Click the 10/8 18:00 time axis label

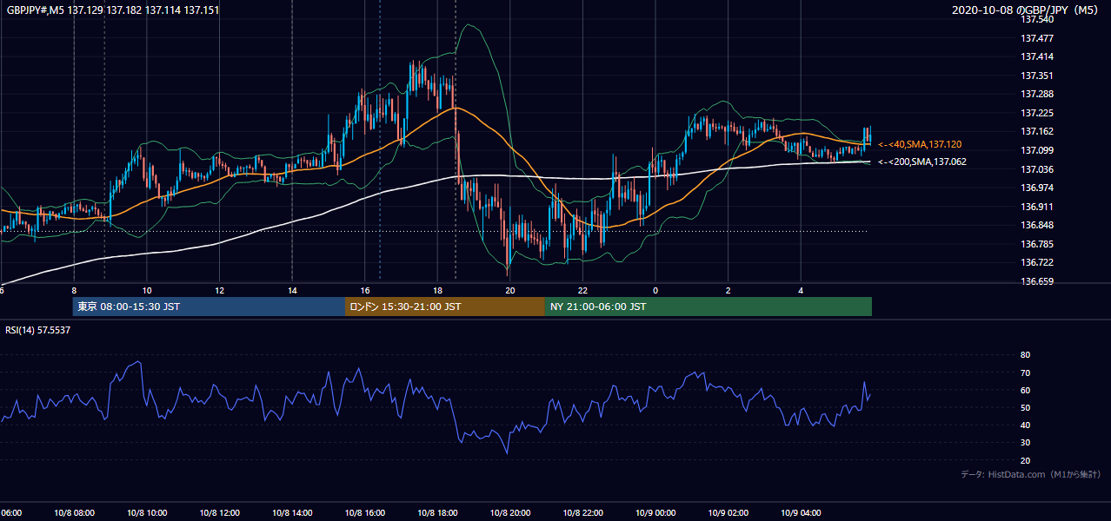(x=437, y=513)
